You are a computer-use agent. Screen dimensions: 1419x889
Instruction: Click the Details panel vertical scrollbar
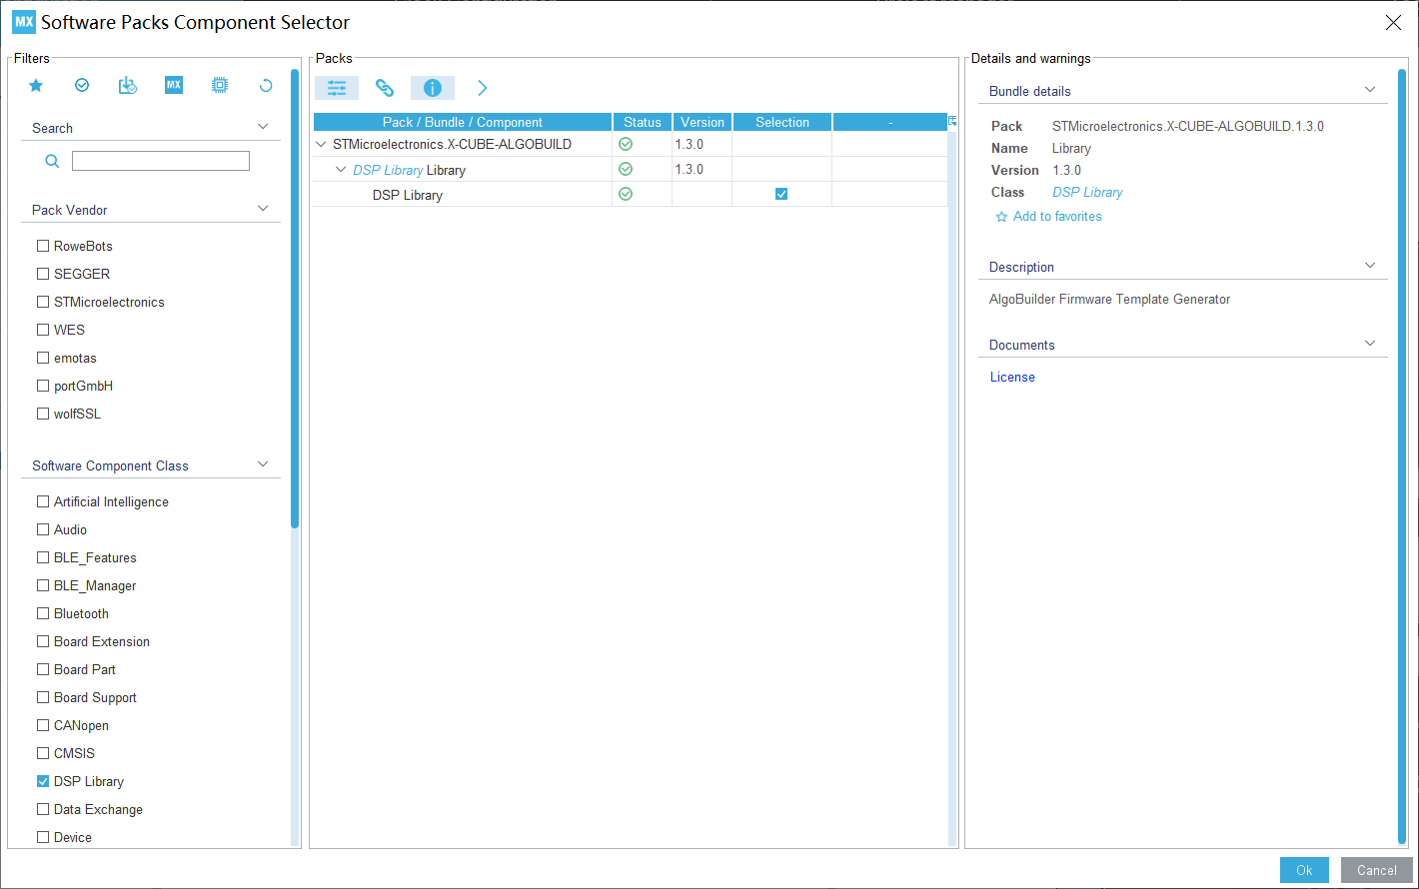(1402, 455)
